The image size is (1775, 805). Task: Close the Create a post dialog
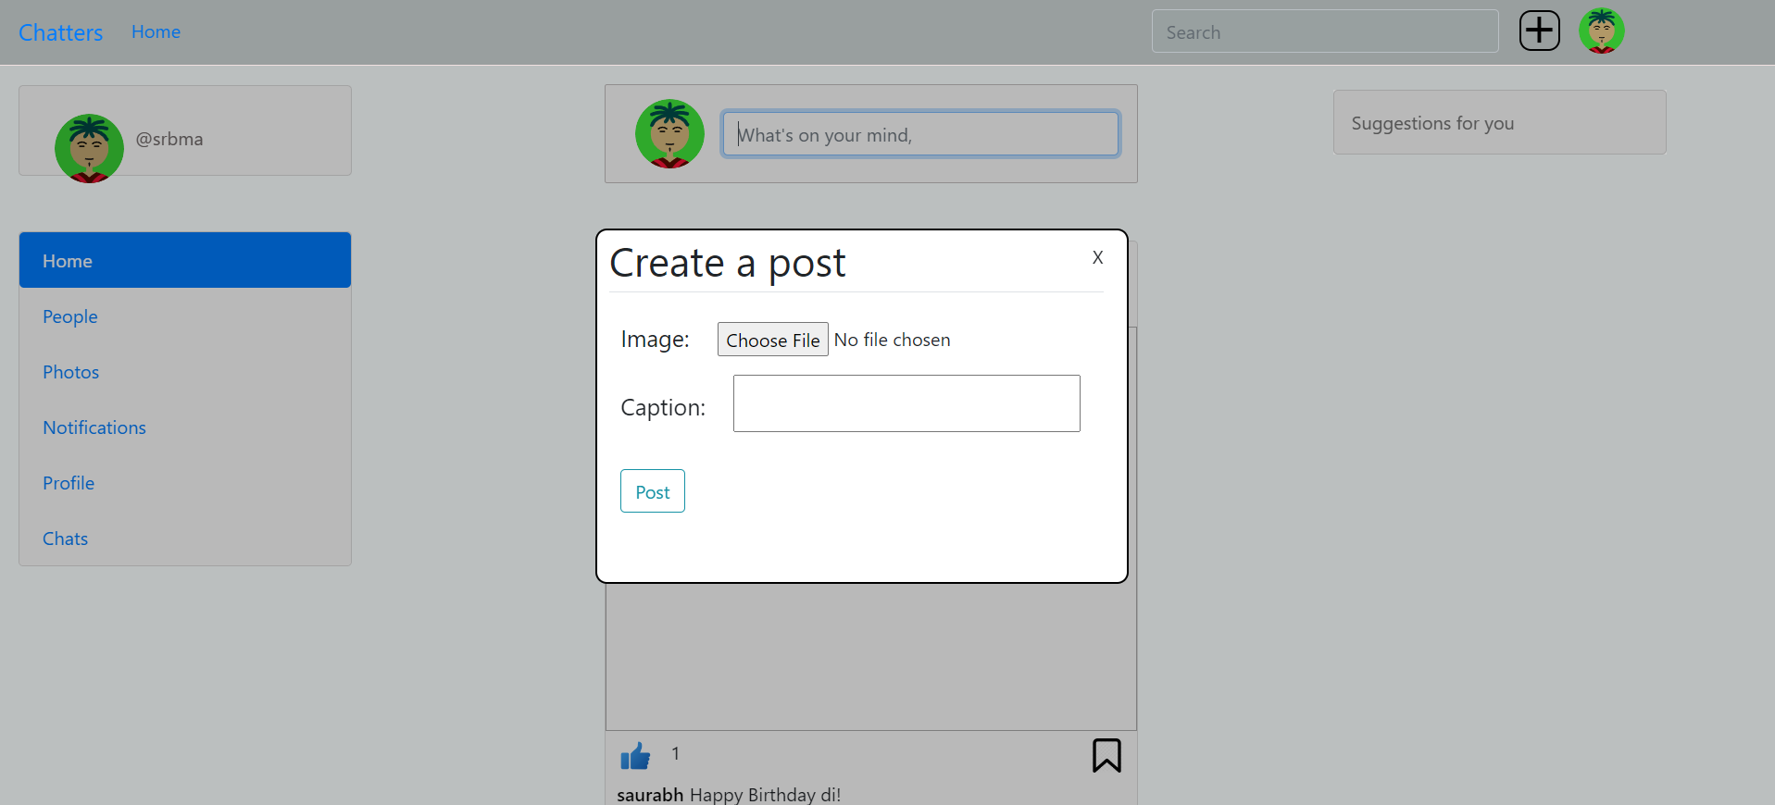(x=1097, y=257)
